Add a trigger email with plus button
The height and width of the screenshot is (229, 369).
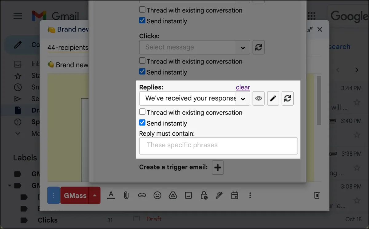218,168
